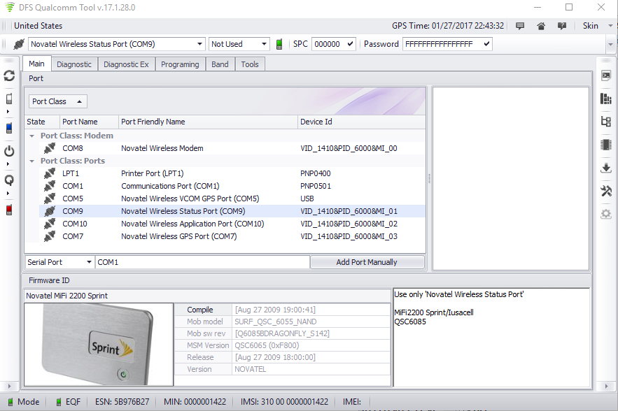Click the Add Port Manually button
The width and height of the screenshot is (618, 411).
tap(367, 262)
